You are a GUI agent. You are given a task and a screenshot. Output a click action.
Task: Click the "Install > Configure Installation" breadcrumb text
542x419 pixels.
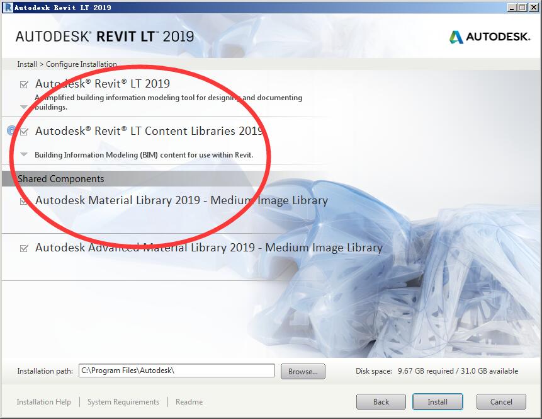click(x=67, y=64)
